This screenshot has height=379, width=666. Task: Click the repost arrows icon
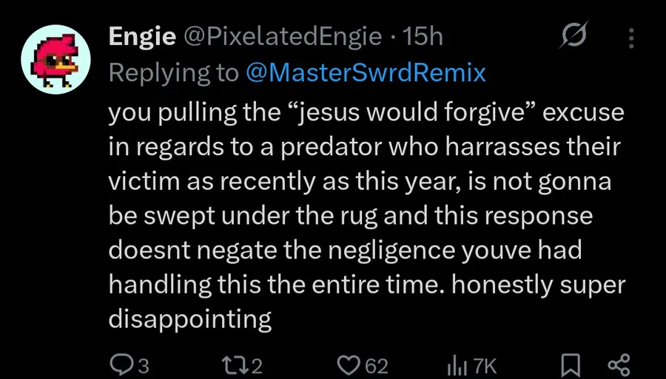(233, 365)
